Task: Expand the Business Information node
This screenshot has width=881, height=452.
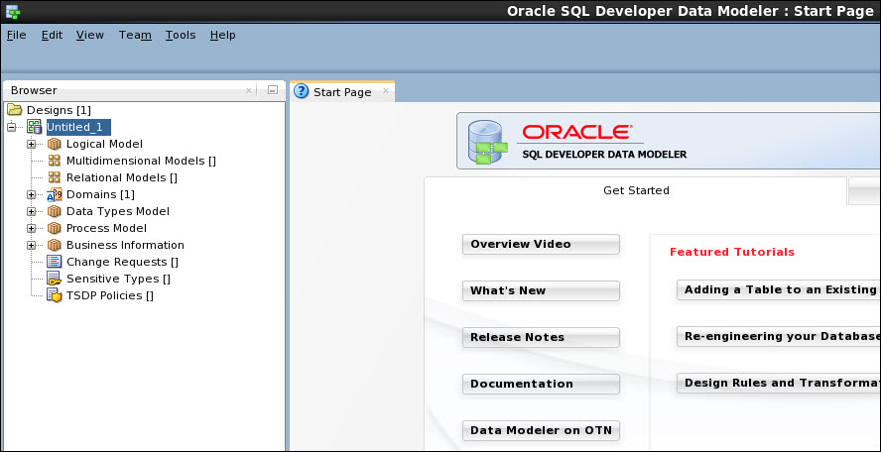Action: click(x=32, y=245)
